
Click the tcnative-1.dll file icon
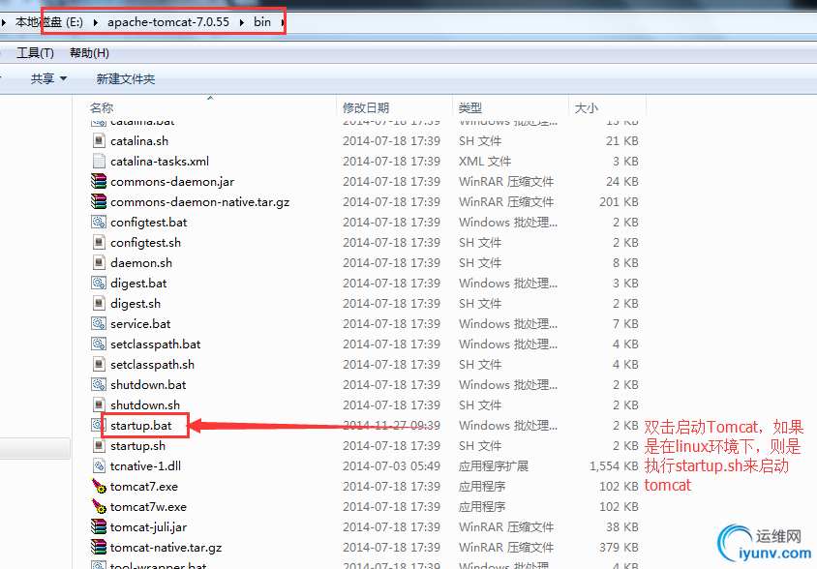(99, 465)
